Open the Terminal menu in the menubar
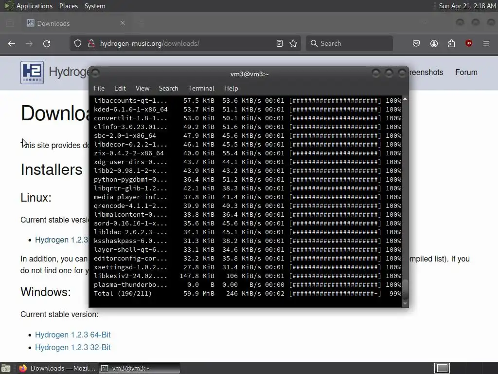This screenshot has height=374, width=498. coord(201,89)
